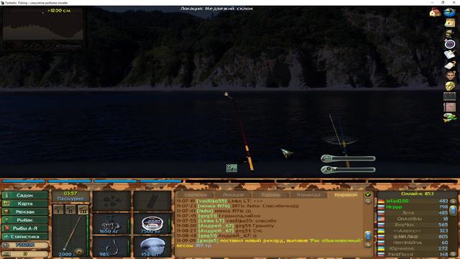Click the empty groundbait slot with pellets
This screenshot has width=460, height=259.
coord(111,201)
